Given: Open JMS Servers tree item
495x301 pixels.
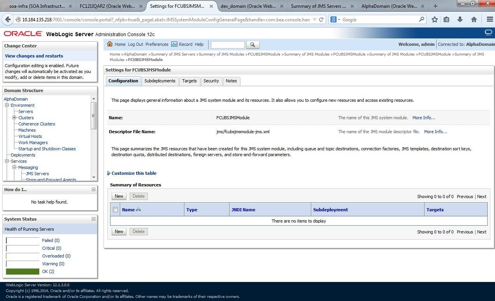Looking at the screenshot, I should (37, 174).
